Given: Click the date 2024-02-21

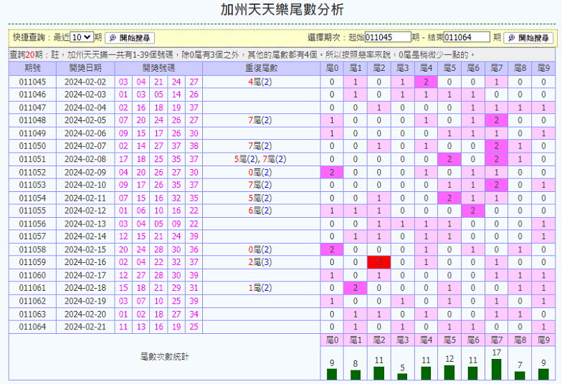Looking at the screenshot, I should [85, 327].
